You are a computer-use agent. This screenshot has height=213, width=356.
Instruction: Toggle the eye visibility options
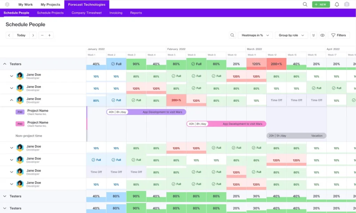pyautogui.click(x=322, y=35)
